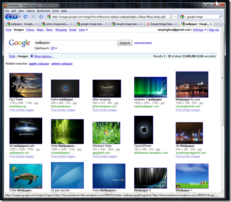231x202 pixels.
Task: Open the back/forward history dropdown arrow
Action: pyautogui.click(x=19, y=17)
